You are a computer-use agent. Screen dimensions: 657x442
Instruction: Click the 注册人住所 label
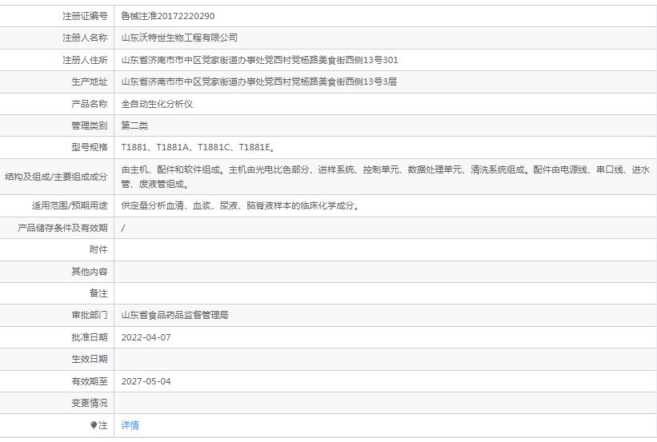(85, 60)
